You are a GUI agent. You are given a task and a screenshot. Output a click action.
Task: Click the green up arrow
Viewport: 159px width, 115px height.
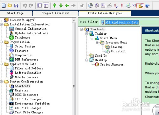tap(55, 5)
